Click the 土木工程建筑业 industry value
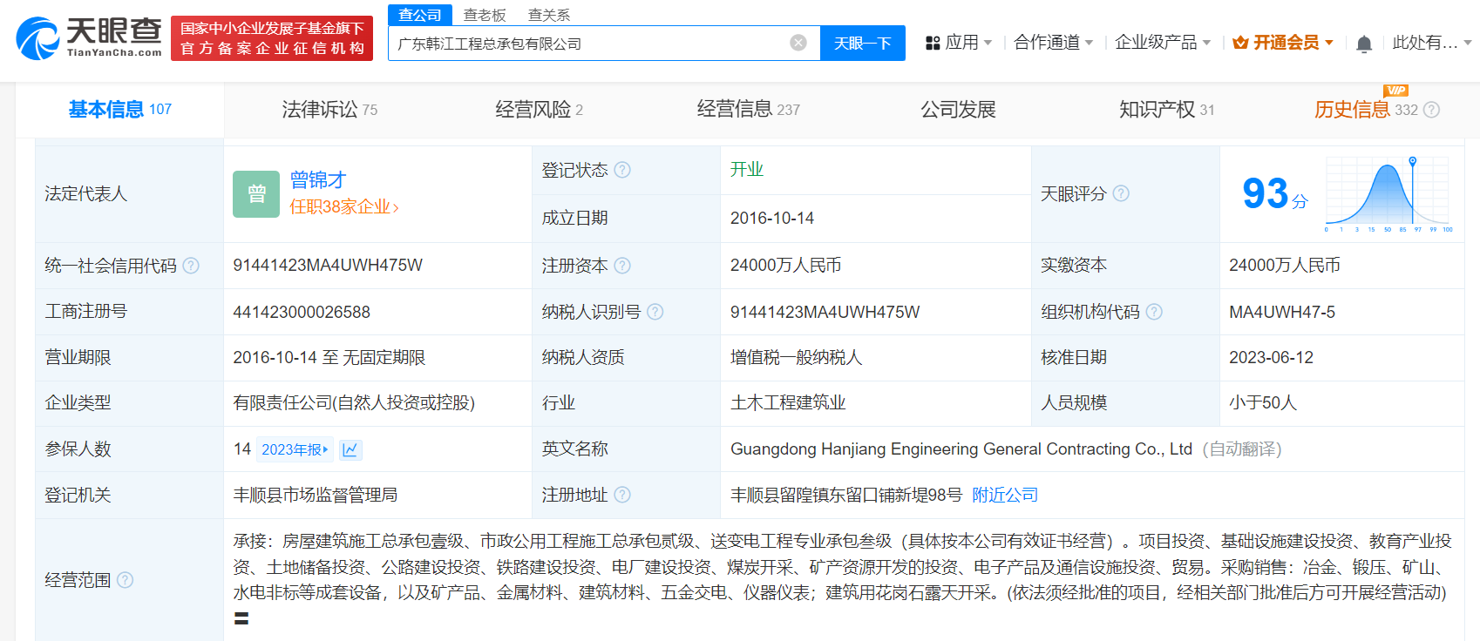This screenshot has width=1480, height=641. (788, 402)
